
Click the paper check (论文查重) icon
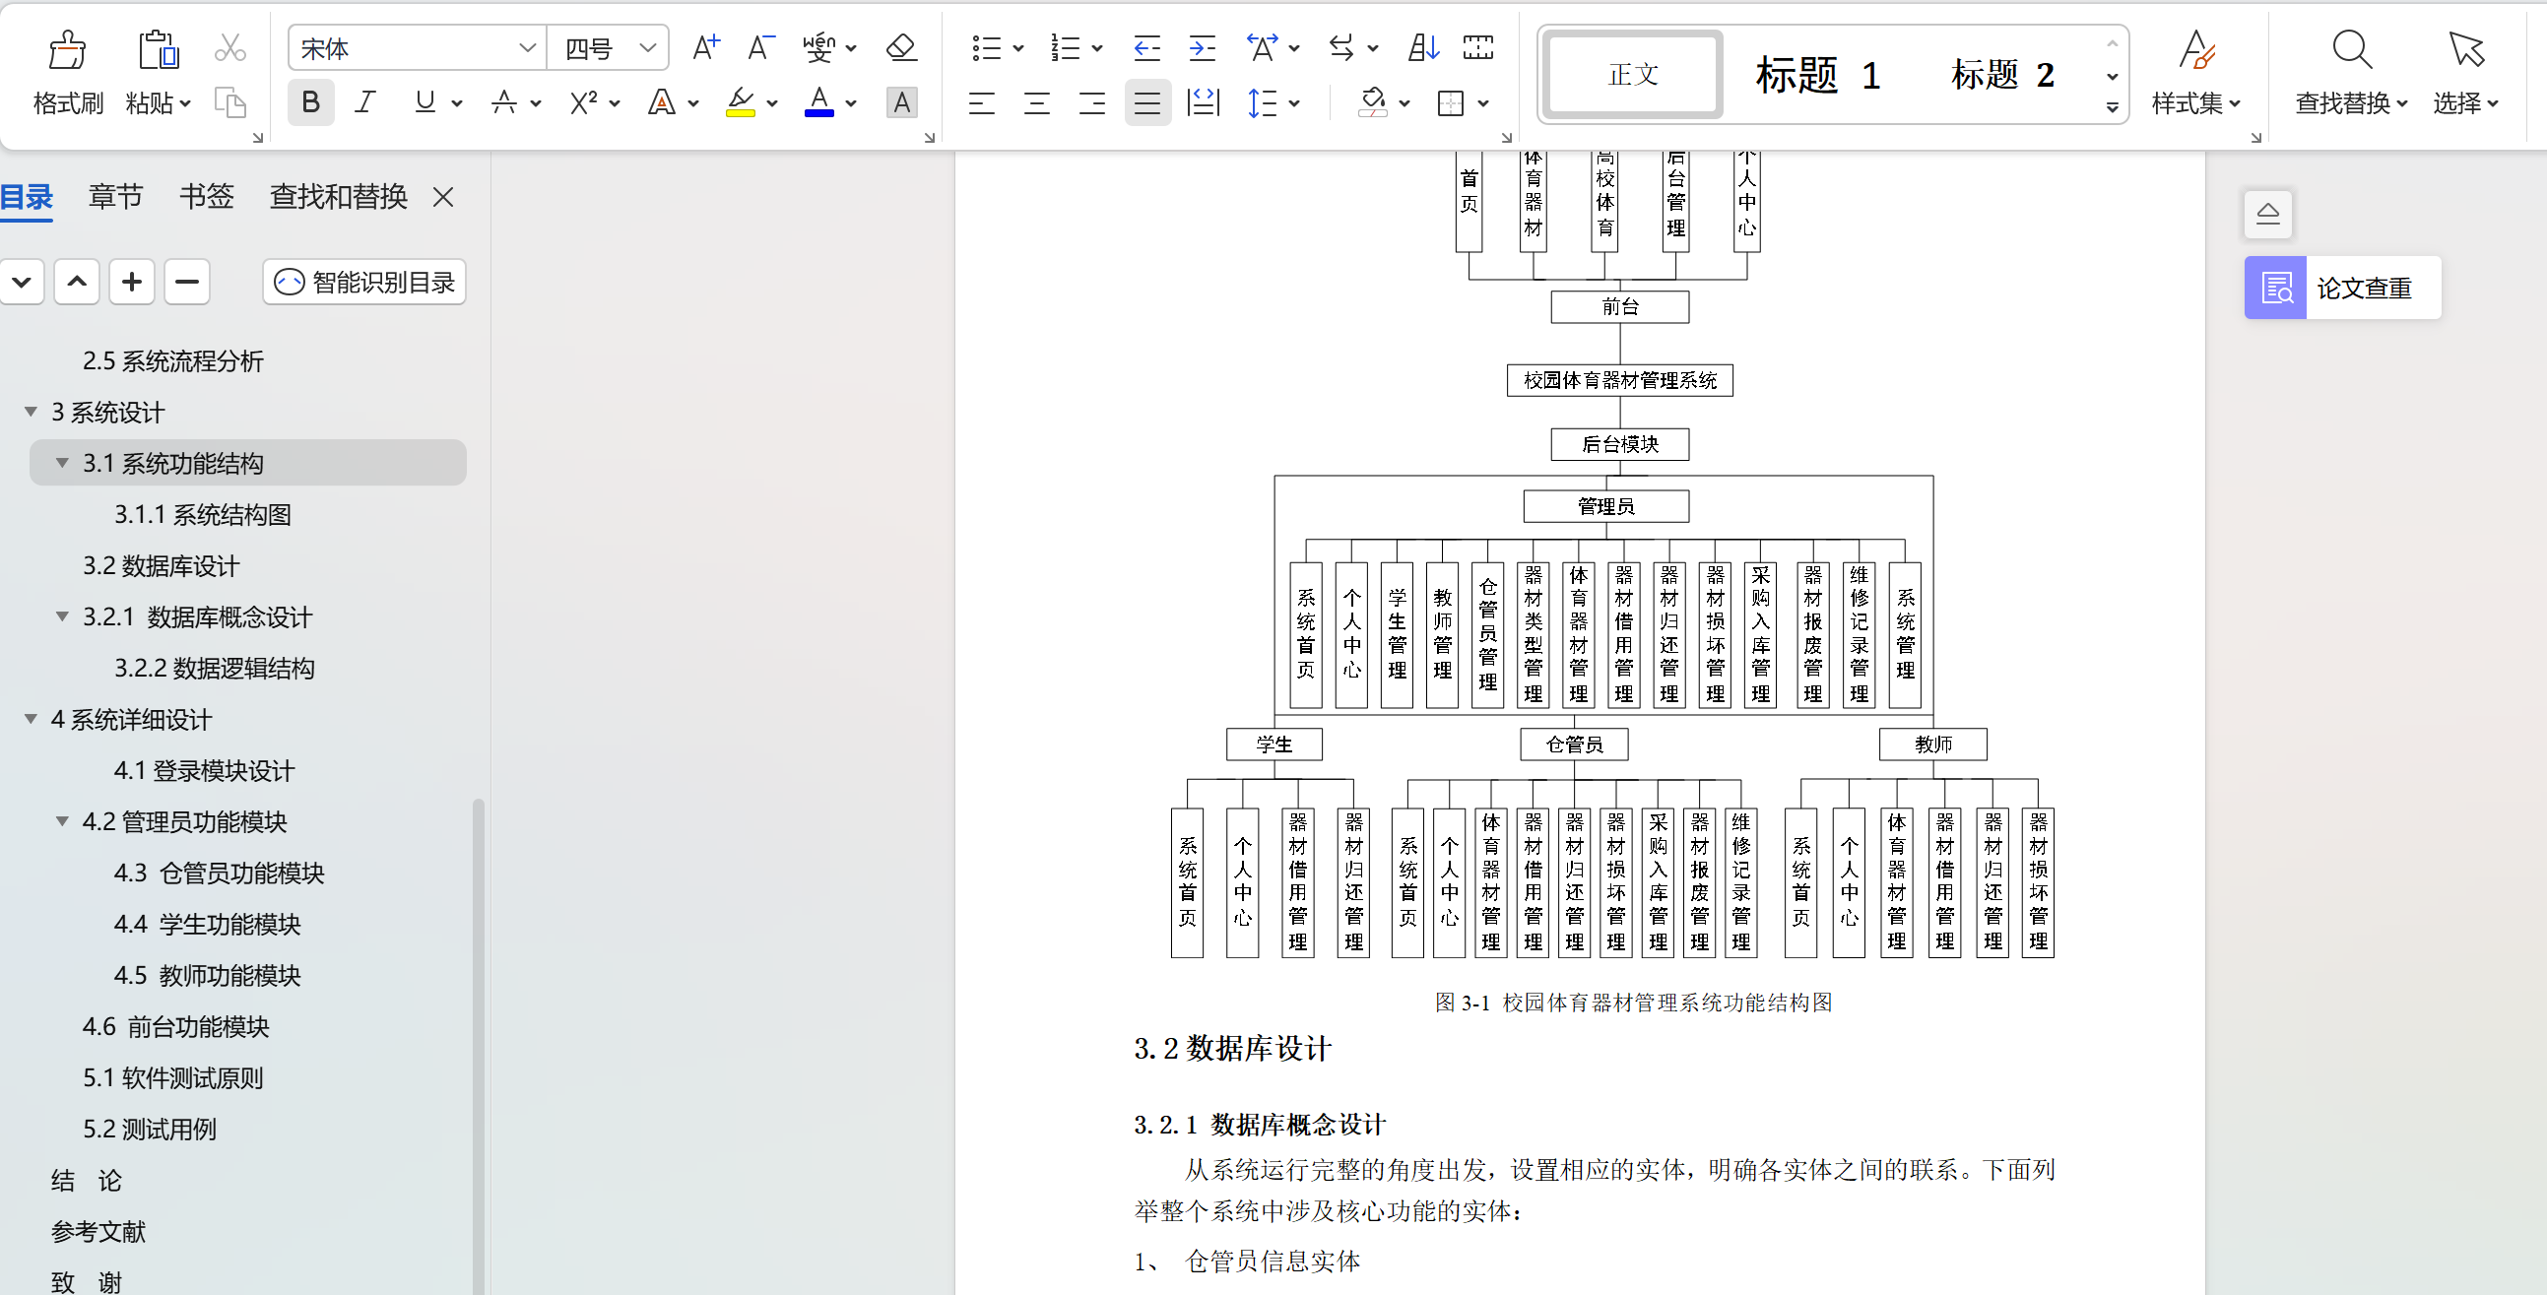pos(2275,288)
